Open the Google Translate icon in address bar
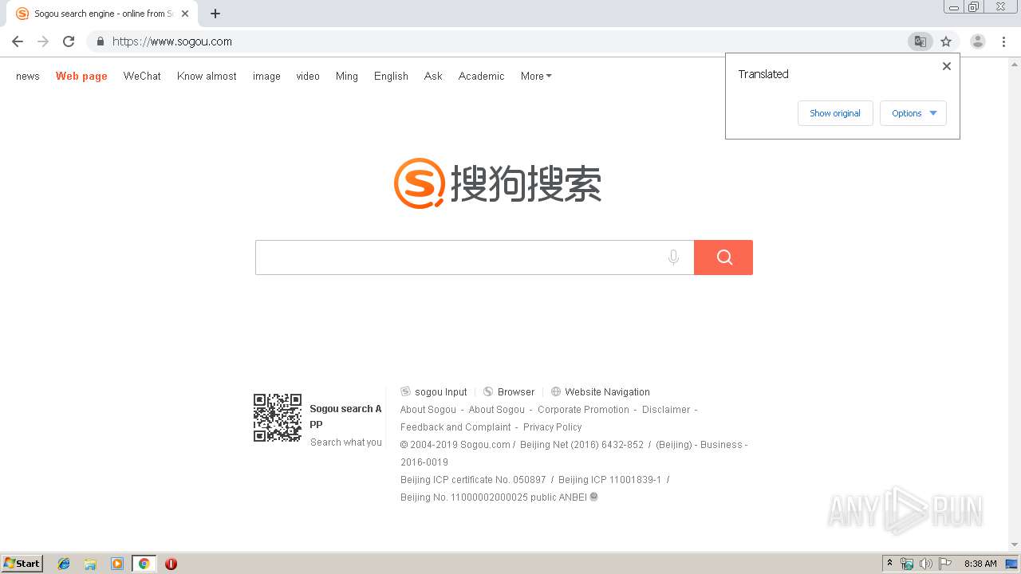Viewport: 1021px width, 574px height. (920, 41)
